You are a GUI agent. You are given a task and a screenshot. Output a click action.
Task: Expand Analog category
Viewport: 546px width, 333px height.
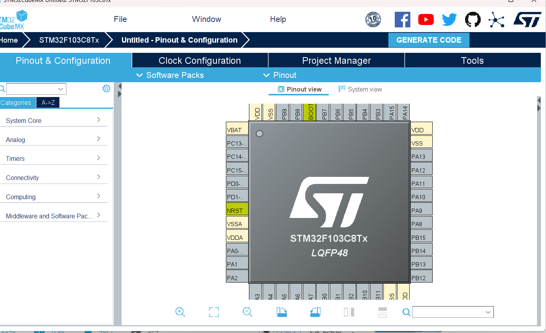pyautogui.click(x=54, y=140)
